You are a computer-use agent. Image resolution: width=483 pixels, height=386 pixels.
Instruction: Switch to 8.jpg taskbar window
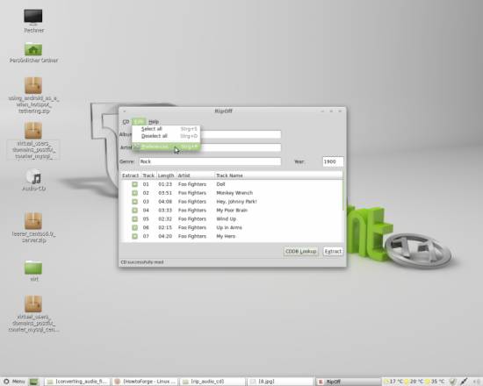tap(280, 382)
